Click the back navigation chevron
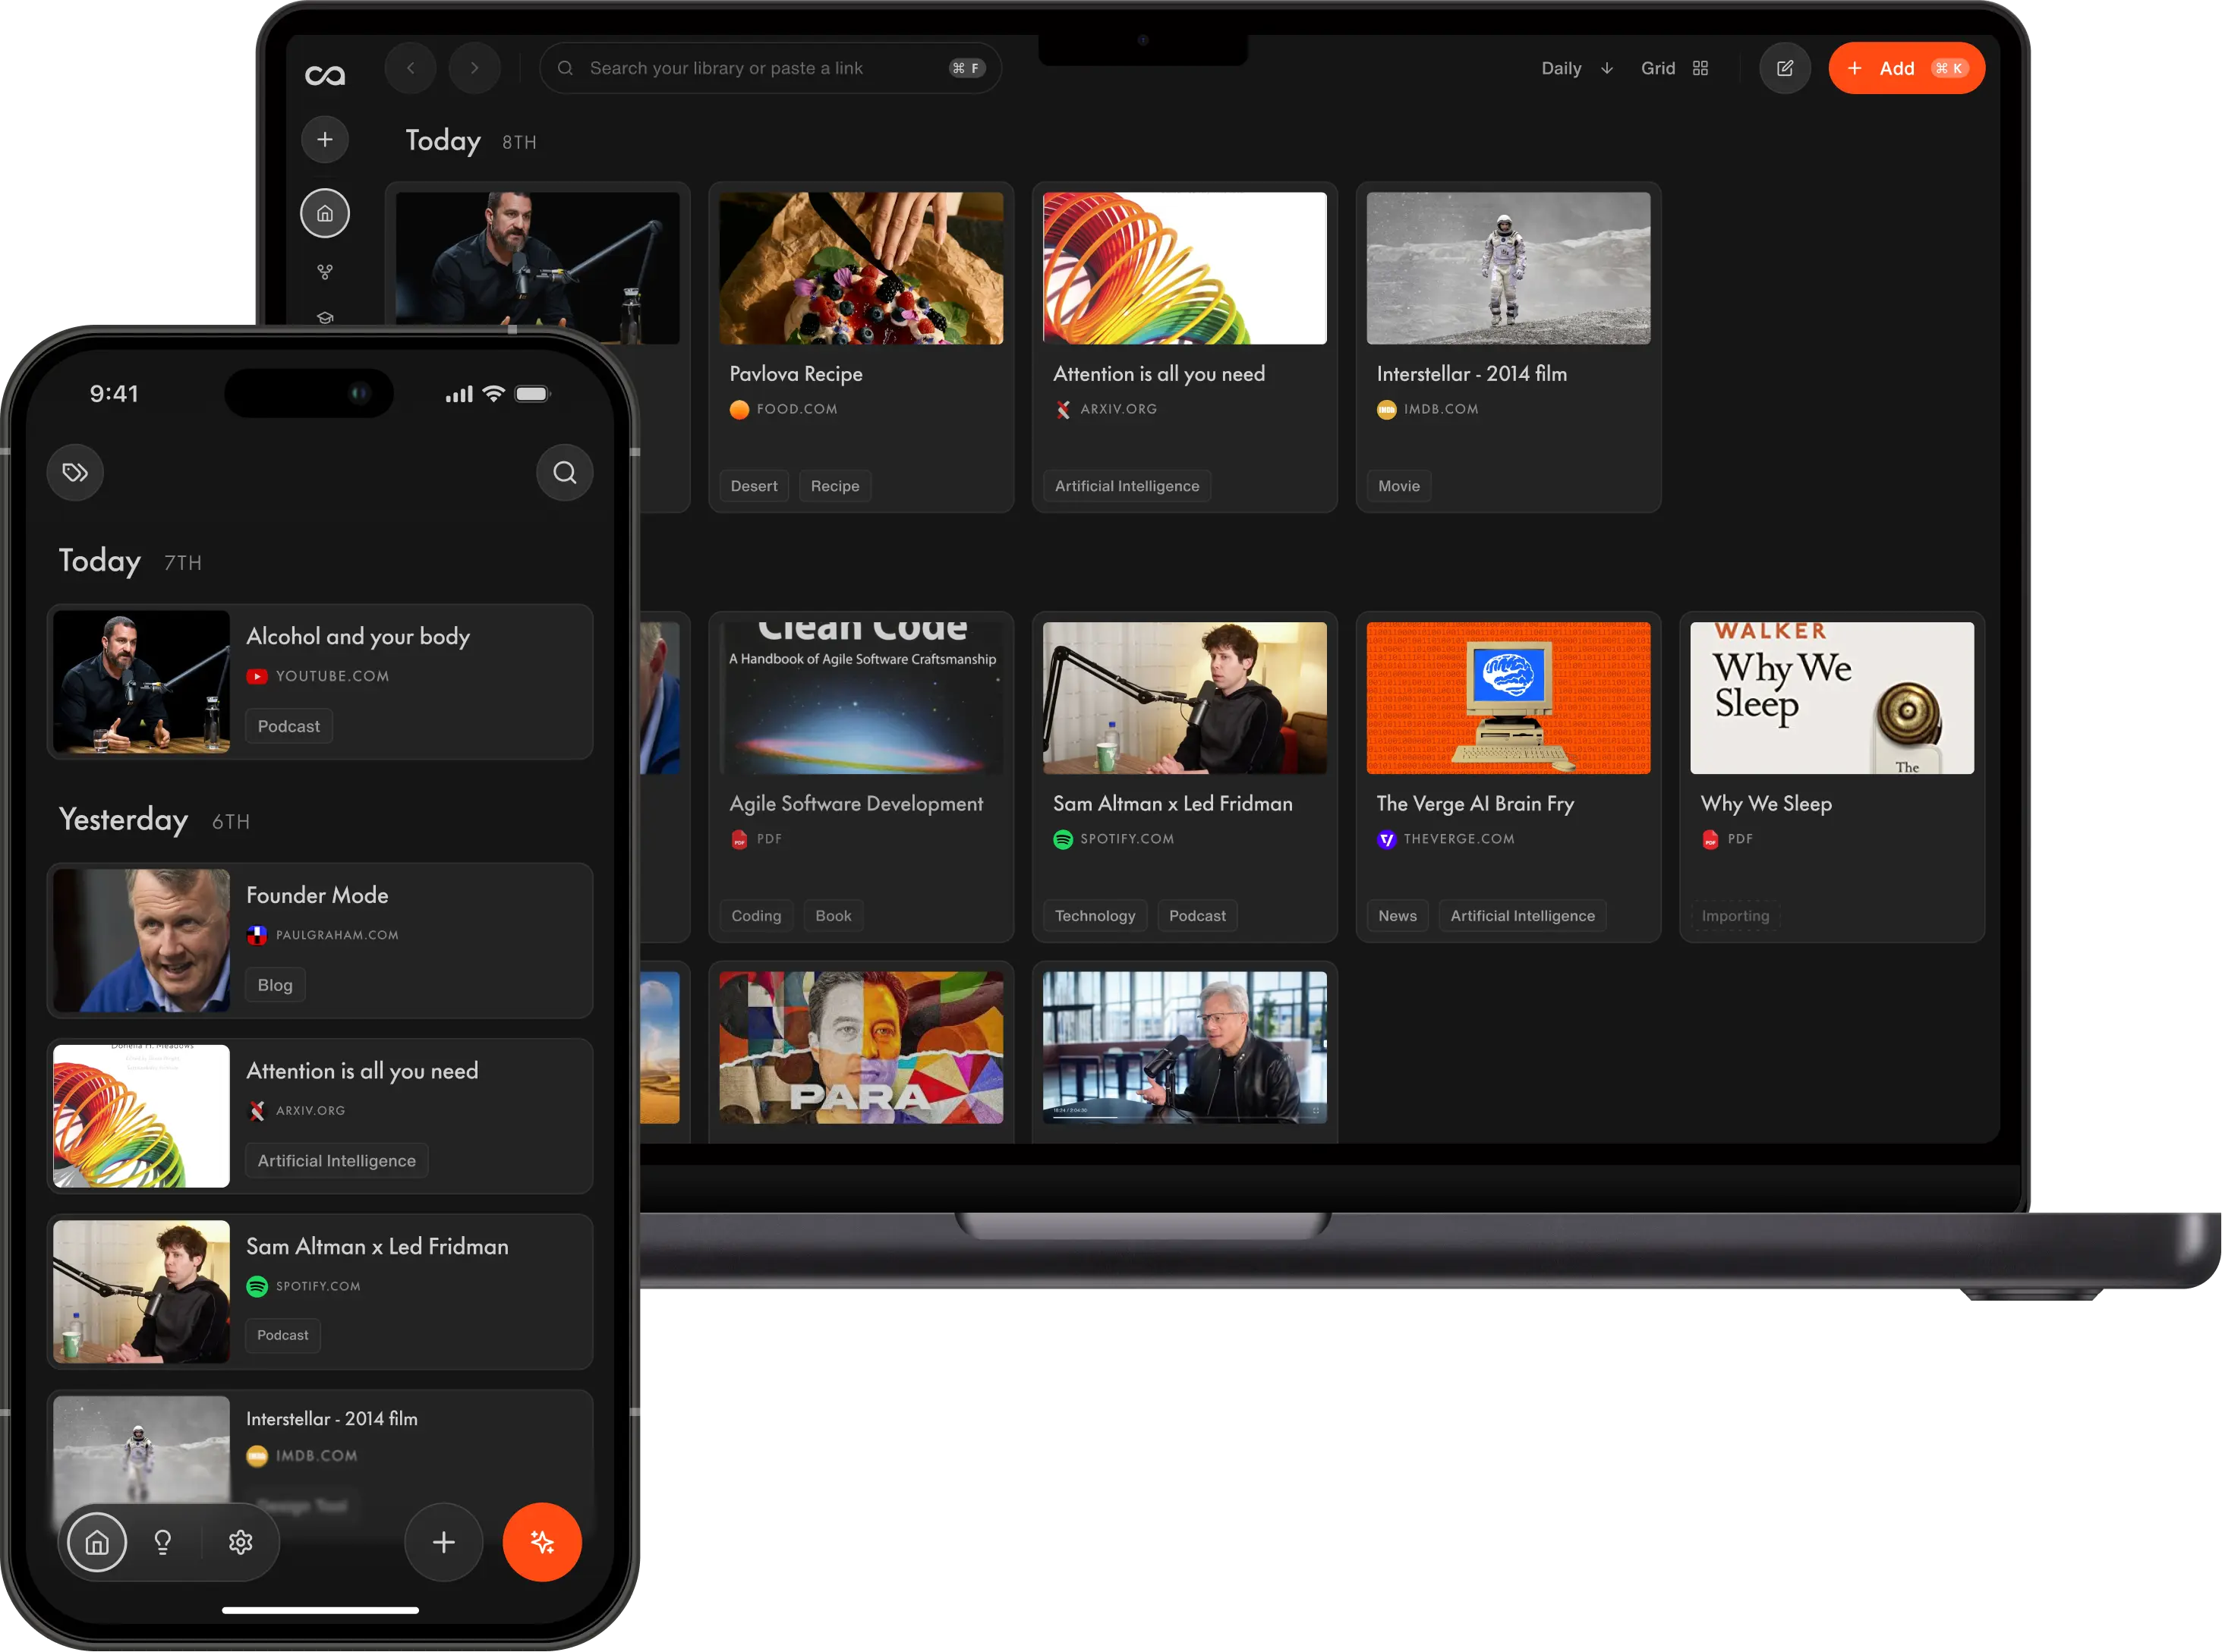This screenshot has height=1652, width=2222. 410,68
